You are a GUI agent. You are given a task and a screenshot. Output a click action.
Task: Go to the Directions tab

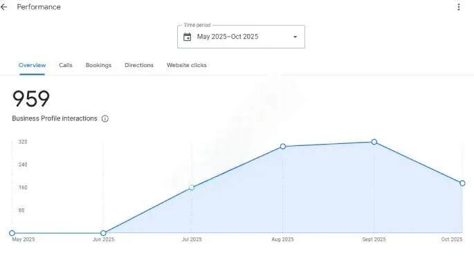pos(139,65)
